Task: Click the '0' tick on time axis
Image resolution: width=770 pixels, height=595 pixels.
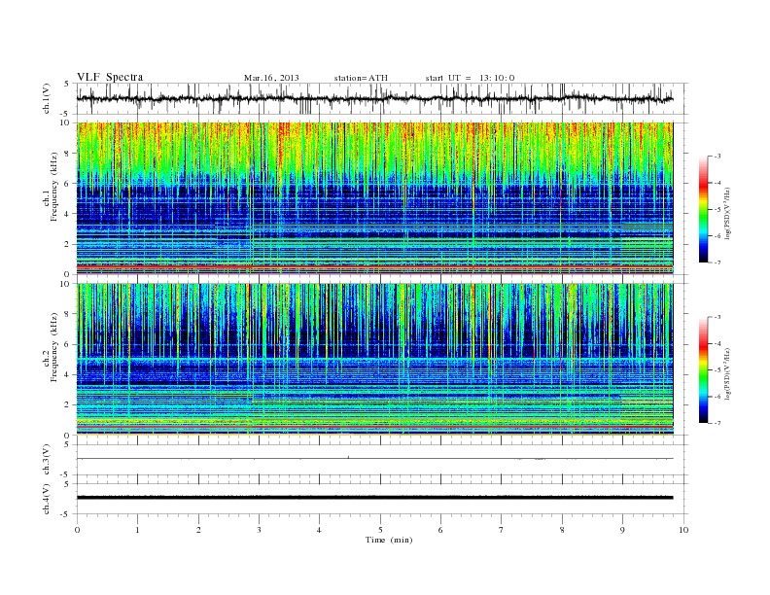Action: pos(77,530)
